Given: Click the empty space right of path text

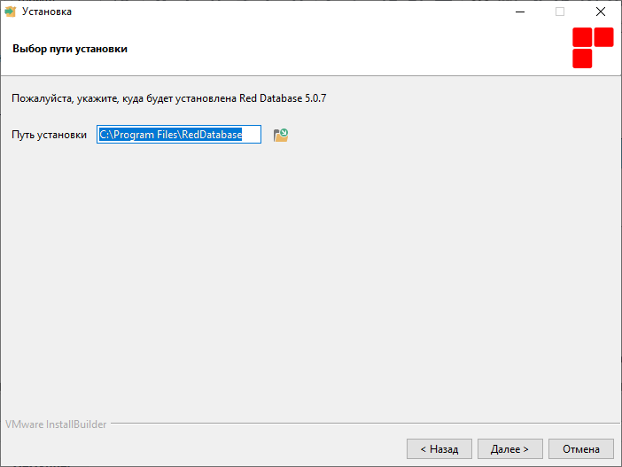Looking at the screenshot, I should (x=251, y=135).
